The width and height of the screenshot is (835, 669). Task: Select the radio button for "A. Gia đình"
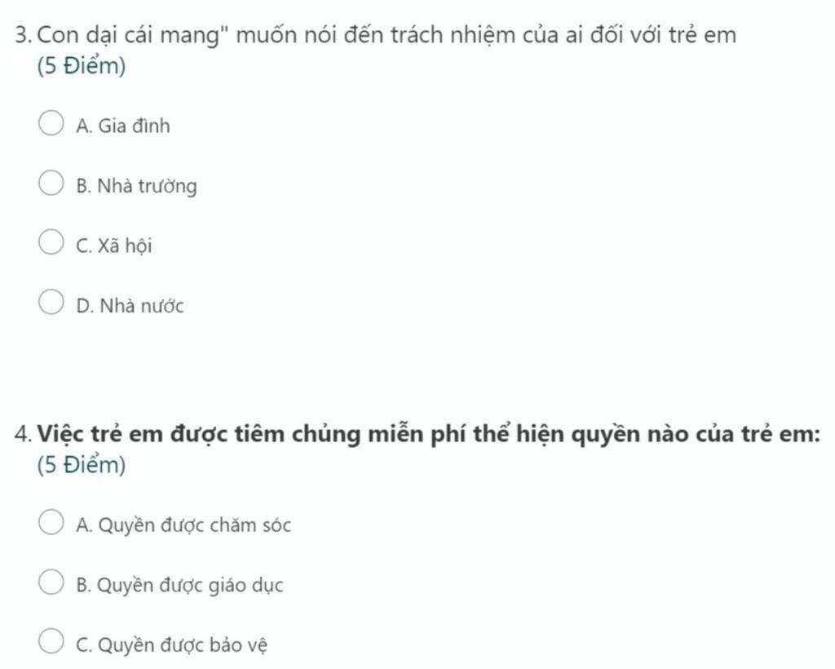51,125
